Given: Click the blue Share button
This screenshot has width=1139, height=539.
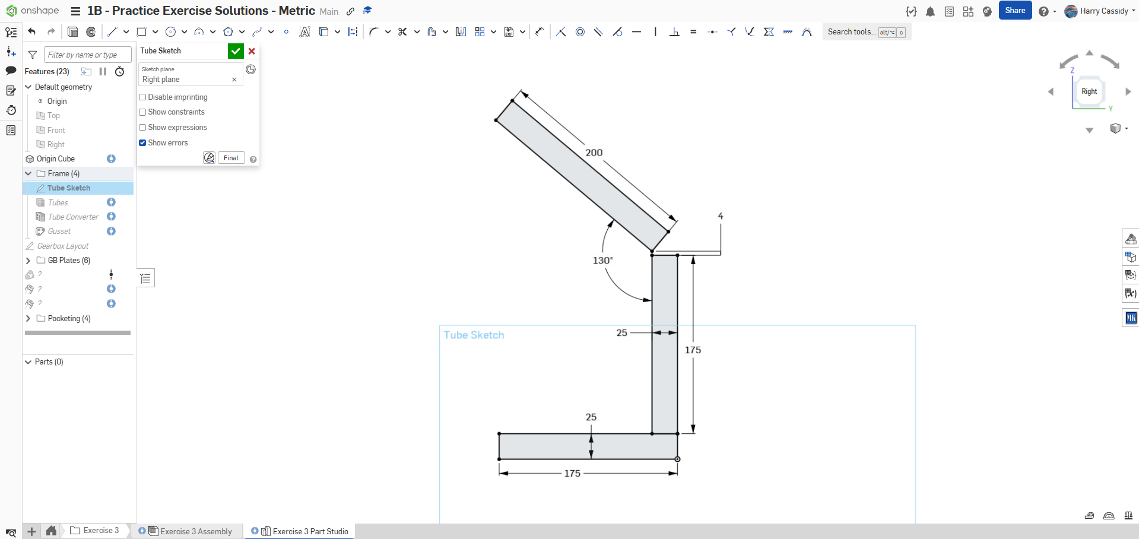Looking at the screenshot, I should coord(1015,11).
